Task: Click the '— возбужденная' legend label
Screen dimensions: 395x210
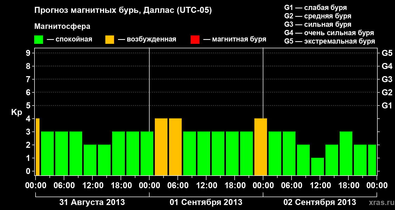Action: (x=147, y=39)
